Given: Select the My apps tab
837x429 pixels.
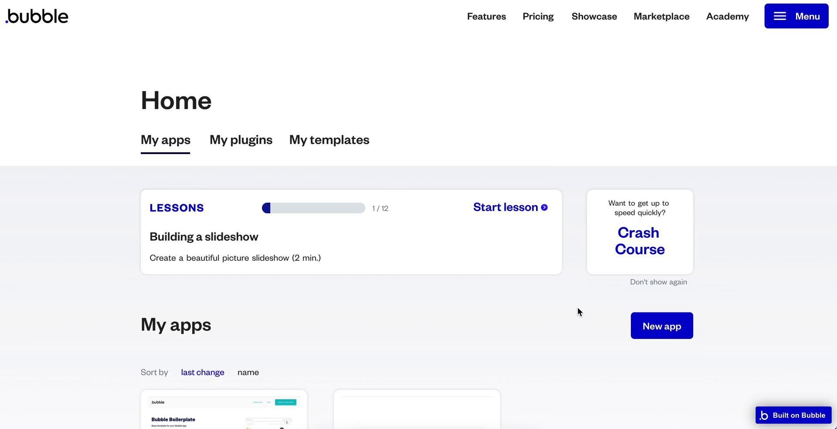Looking at the screenshot, I should point(165,140).
